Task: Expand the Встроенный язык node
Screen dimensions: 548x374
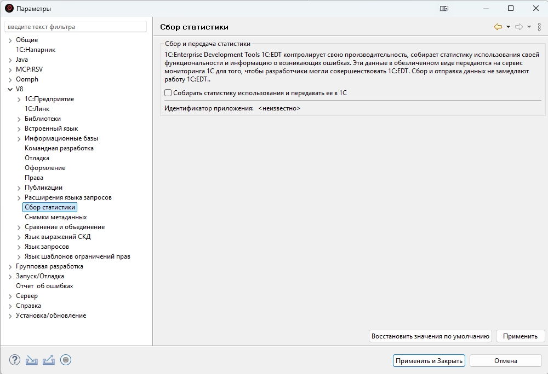Action: (x=19, y=129)
